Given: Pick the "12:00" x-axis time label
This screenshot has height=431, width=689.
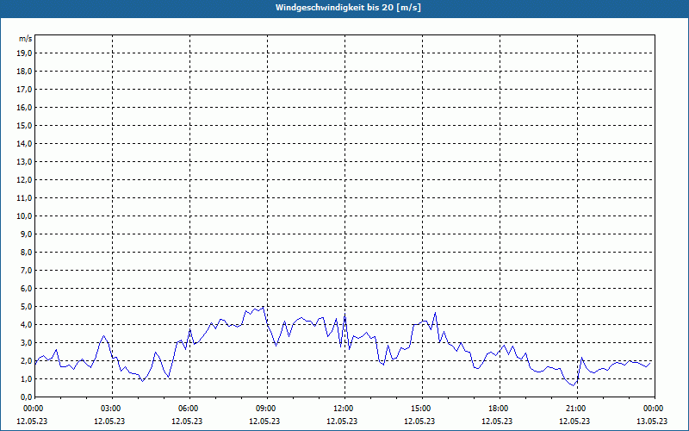Looking at the screenshot, I should click(342, 409).
